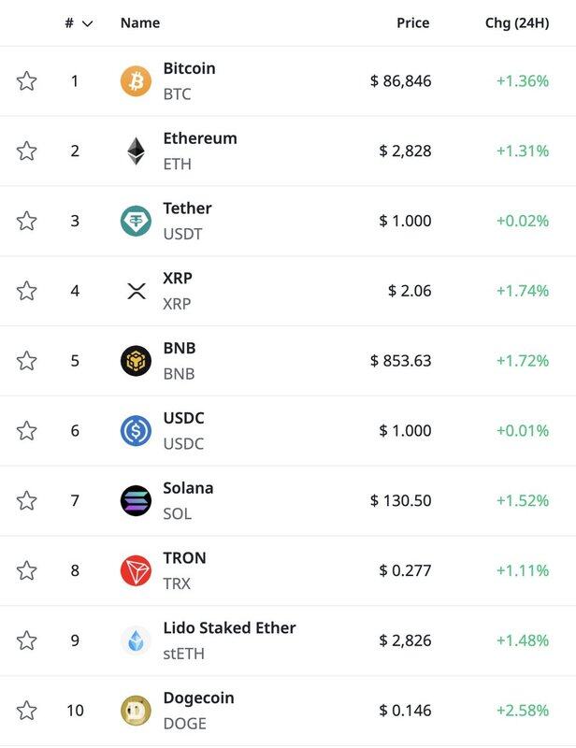This screenshot has height=748, width=576.
Task: Click Solana's $ 130.50 price
Action: coord(401,500)
